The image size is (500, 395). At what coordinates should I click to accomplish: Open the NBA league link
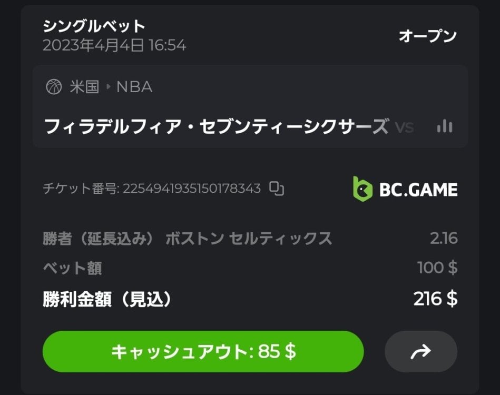pos(134,87)
